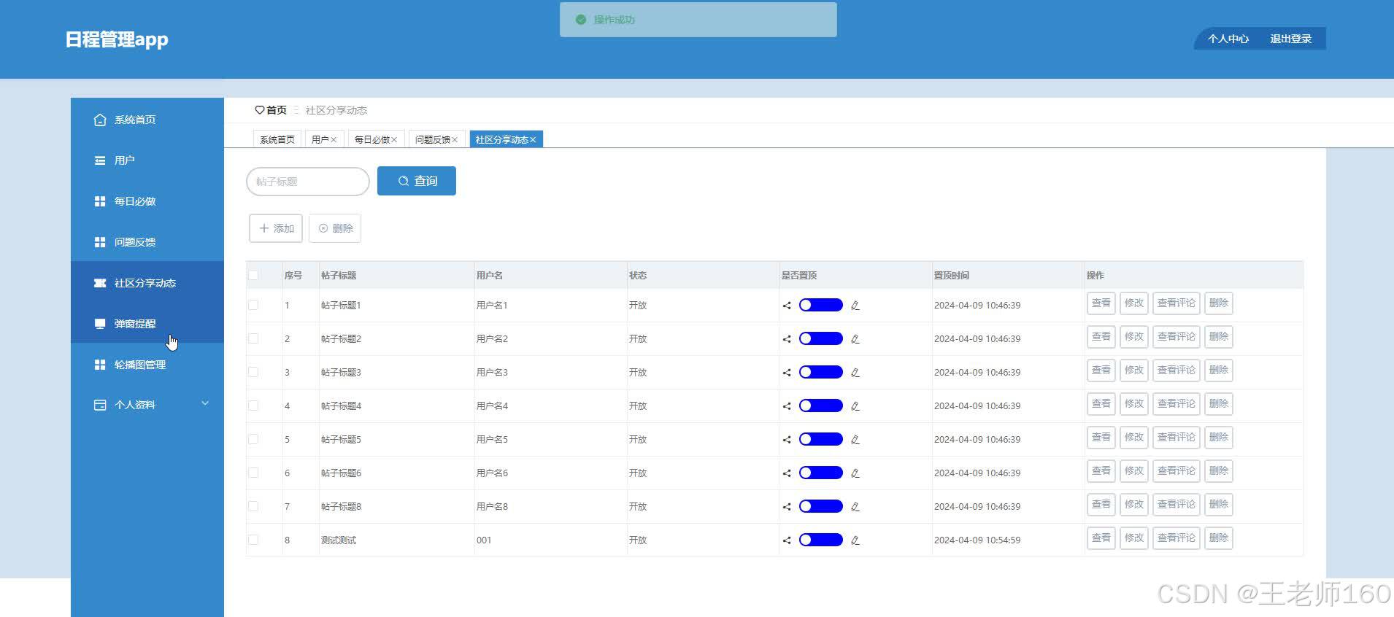The height and width of the screenshot is (617, 1394).
Task: Toggle 置顶 switch for 帖子标题1
Action: [820, 305]
